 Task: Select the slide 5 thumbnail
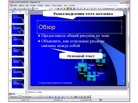[x=18, y=40]
